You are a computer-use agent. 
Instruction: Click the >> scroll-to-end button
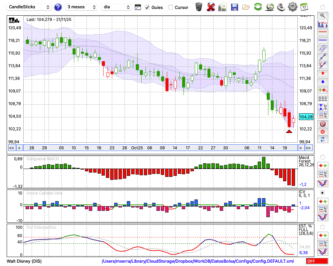coord(308,148)
